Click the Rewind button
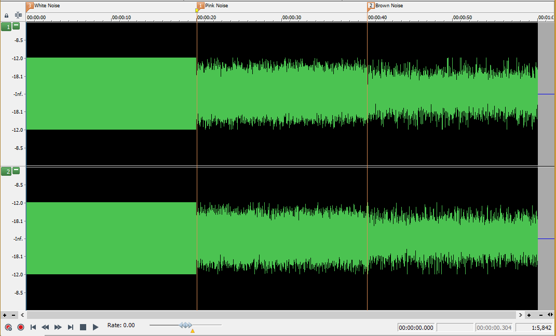The height and width of the screenshot is (336, 556). point(45,327)
